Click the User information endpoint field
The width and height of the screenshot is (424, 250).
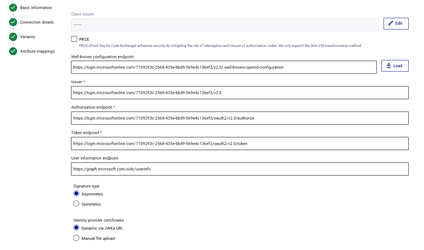point(240,169)
